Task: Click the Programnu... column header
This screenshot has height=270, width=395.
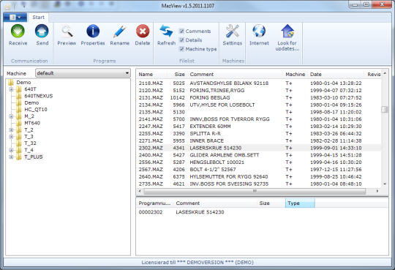Action: click(x=154, y=203)
